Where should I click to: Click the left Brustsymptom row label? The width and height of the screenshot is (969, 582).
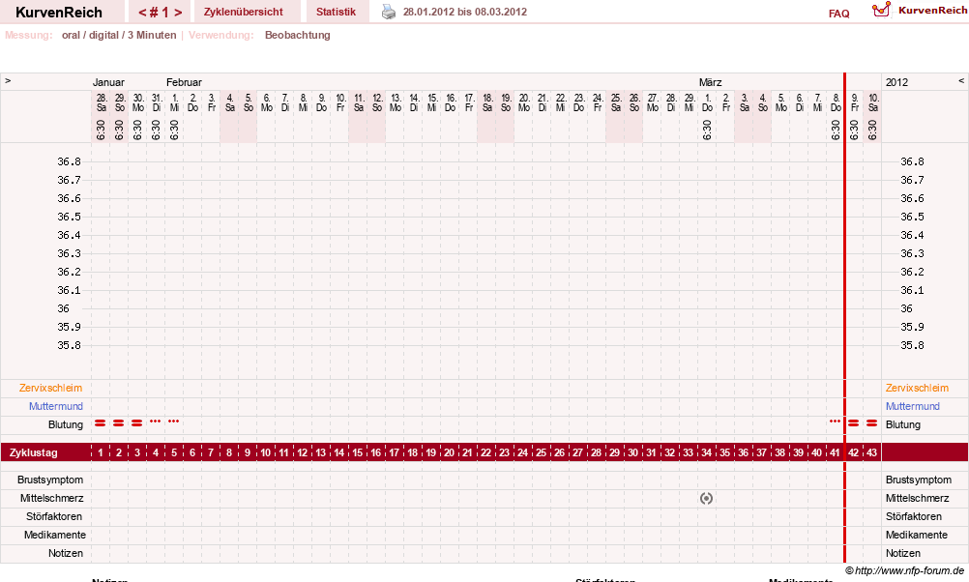(50, 480)
